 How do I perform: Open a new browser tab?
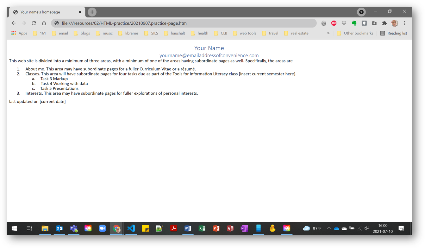coord(92,12)
